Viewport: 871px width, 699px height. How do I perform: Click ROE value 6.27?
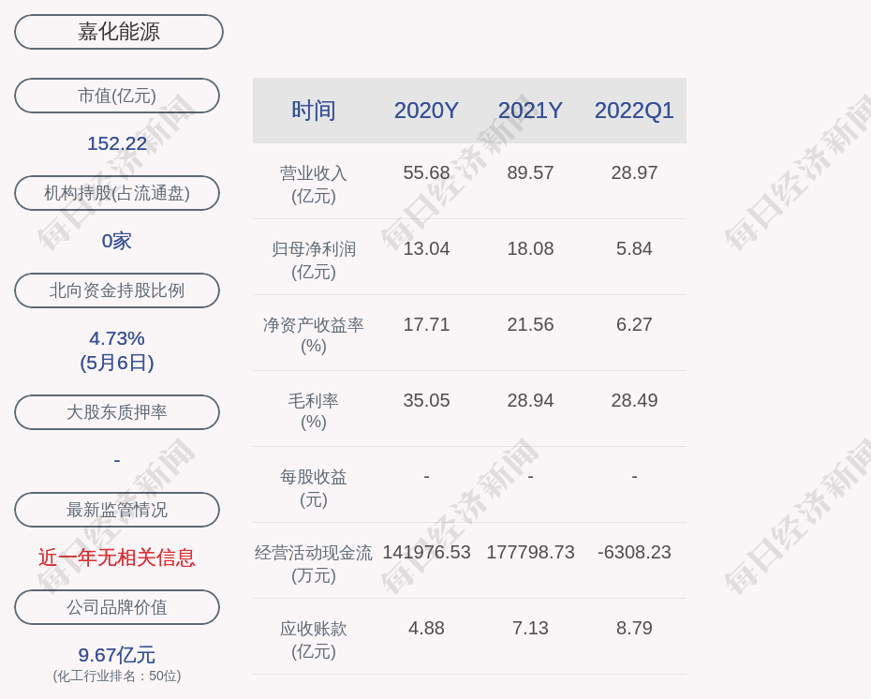click(x=634, y=324)
